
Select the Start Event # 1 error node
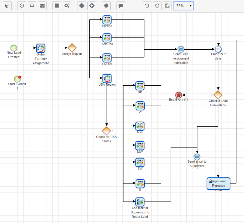[x=17, y=79]
